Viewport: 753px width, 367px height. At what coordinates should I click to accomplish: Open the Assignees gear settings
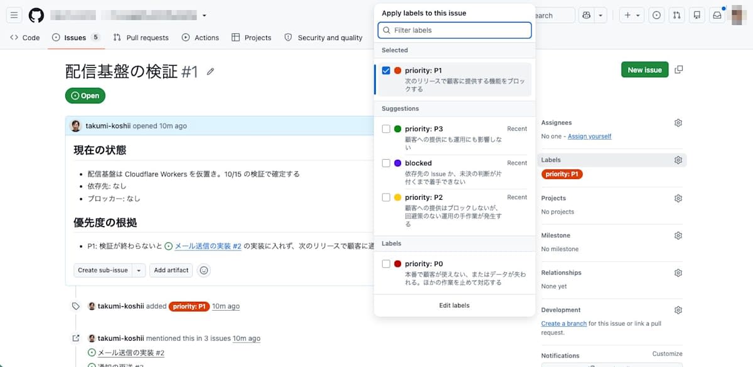click(x=678, y=123)
